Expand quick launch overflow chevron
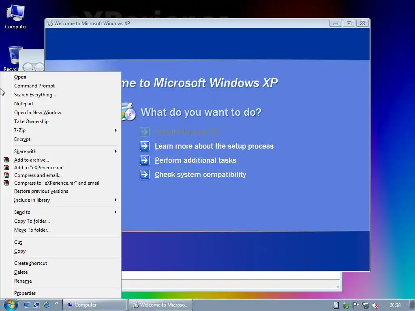This screenshot has height=311, width=415. (57, 303)
